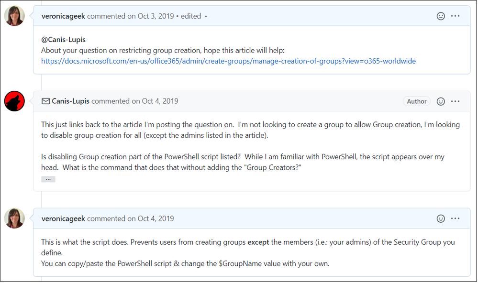This screenshot has width=478, height=283.
Task: Open Canis-Lupis profile from comment header
Action: tap(71, 101)
